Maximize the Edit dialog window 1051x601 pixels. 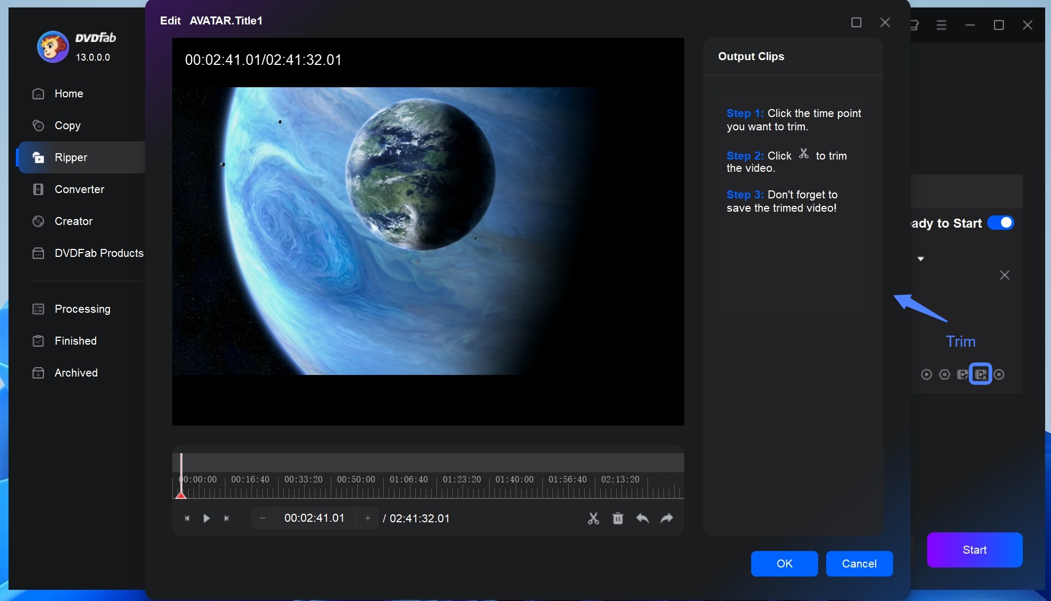point(856,22)
